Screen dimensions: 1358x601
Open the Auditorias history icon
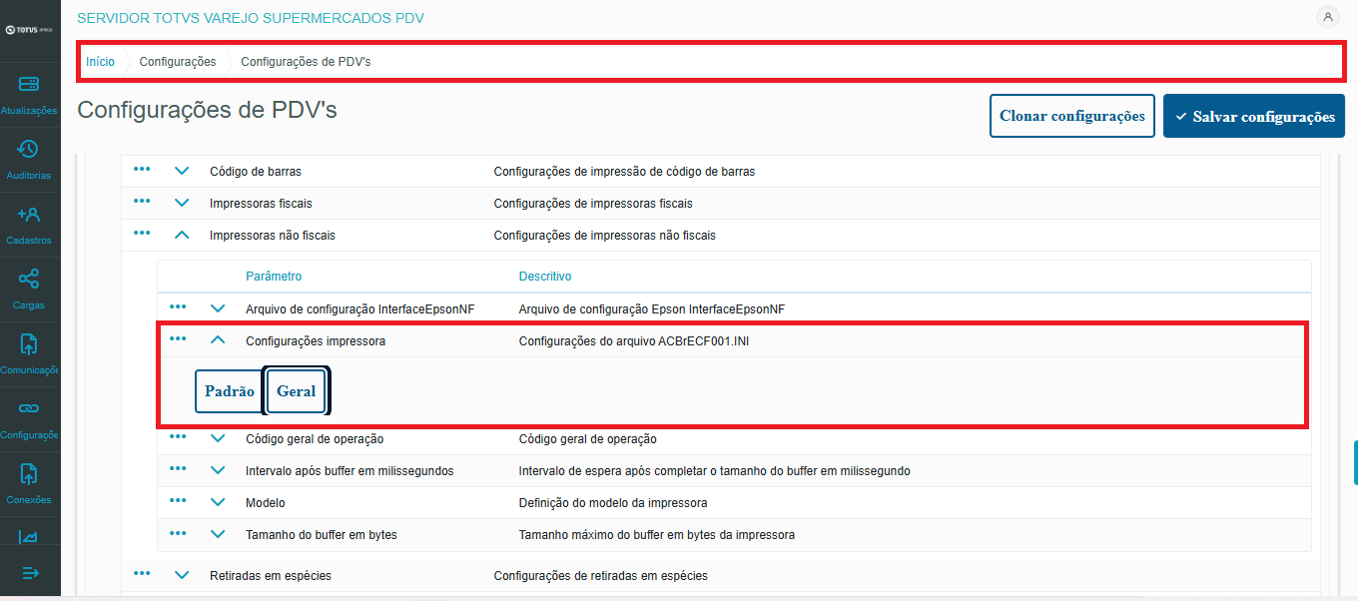point(29,149)
